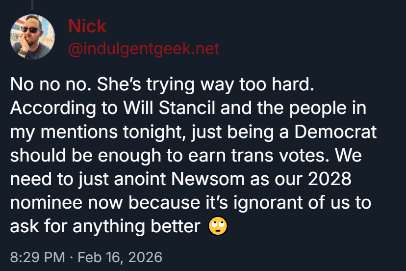Open the @indulgentgeek.net handle link
This screenshot has height=271, width=406.
[143, 49]
